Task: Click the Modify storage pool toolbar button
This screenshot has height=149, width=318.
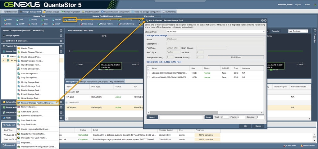Action: tap(32, 20)
